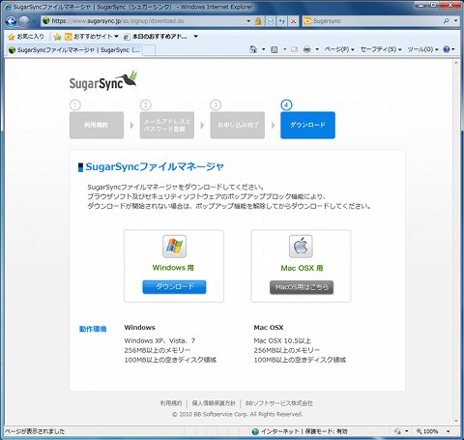Open the 個人情報保護方針 footer link
This screenshot has width=464, height=440.
[214, 403]
